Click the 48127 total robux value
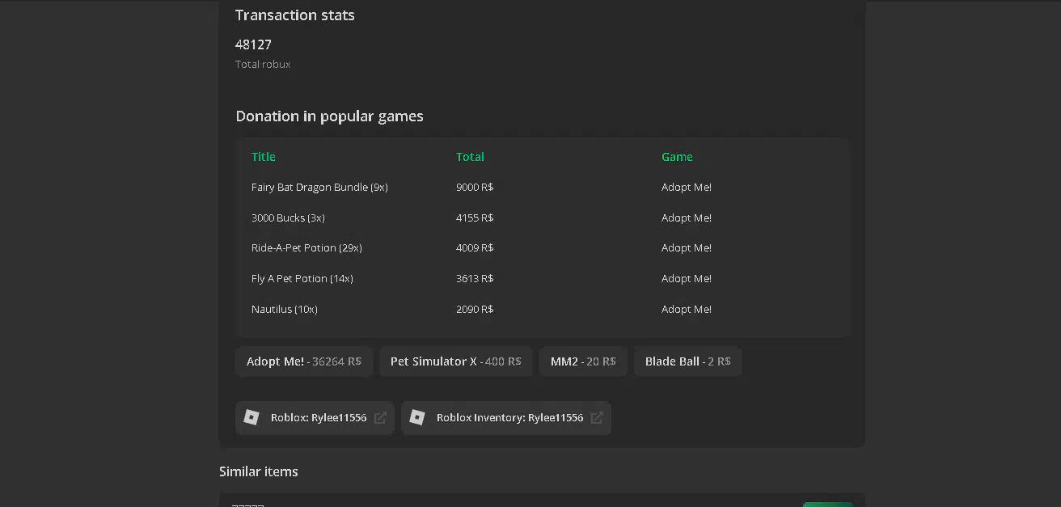 coord(253,44)
